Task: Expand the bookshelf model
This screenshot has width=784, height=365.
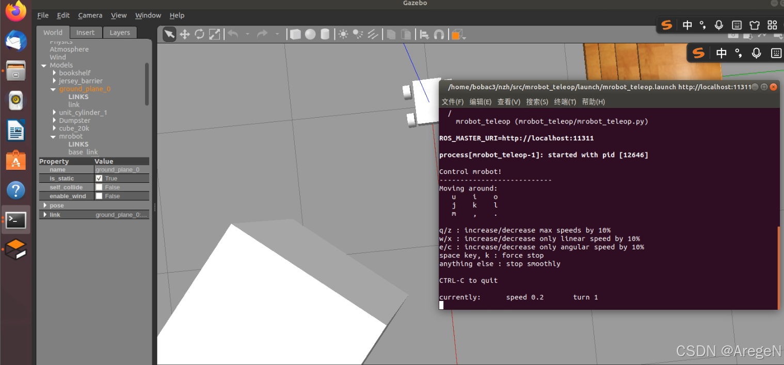Action: click(x=54, y=73)
